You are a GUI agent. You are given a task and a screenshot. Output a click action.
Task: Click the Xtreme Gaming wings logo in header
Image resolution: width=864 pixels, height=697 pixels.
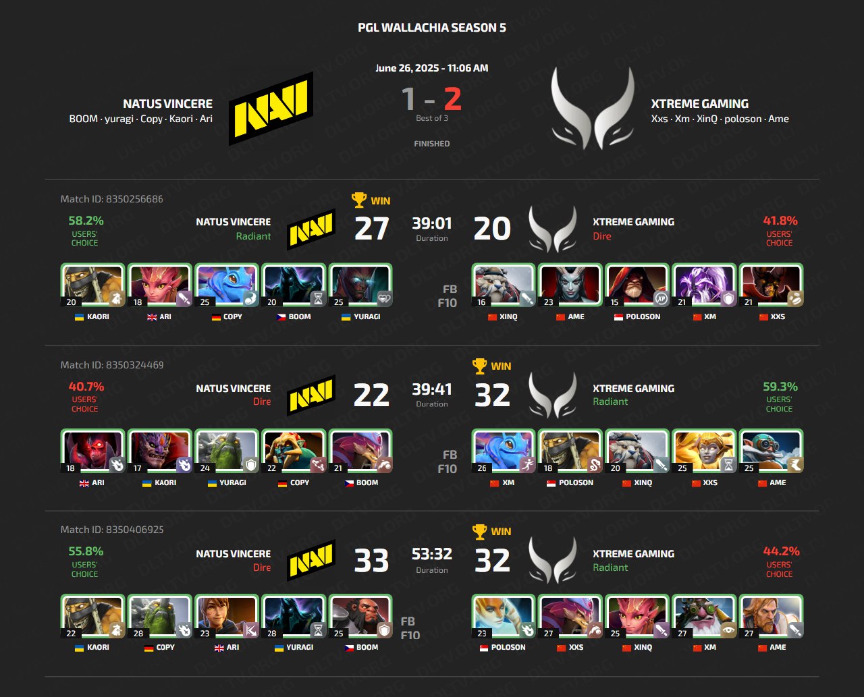tap(593, 108)
